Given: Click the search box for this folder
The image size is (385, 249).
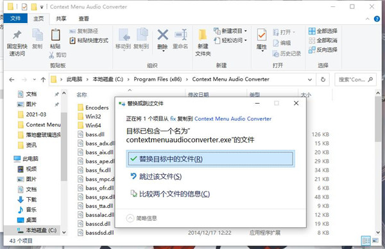Looking at the screenshot, I should 355,79.
